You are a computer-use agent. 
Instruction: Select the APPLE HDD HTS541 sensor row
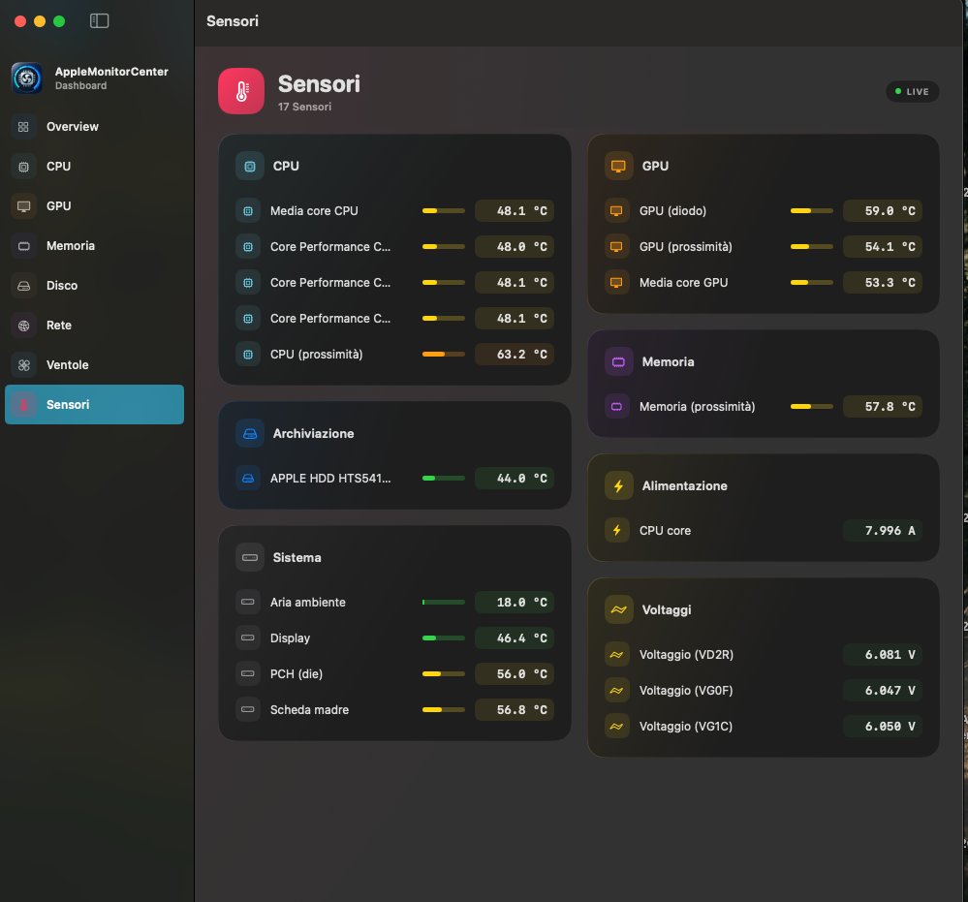[394, 479]
